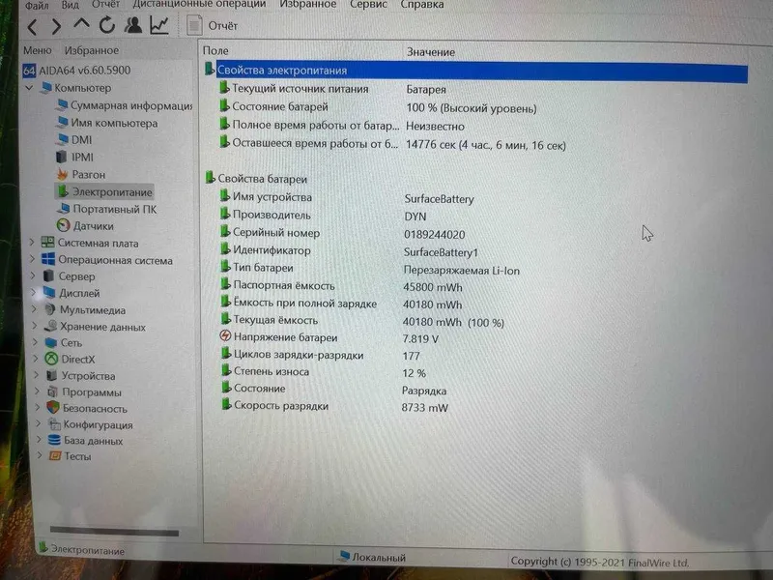This screenshot has width=773, height=580.
Task: Click the Сеть network icon
Action: [x=51, y=342]
